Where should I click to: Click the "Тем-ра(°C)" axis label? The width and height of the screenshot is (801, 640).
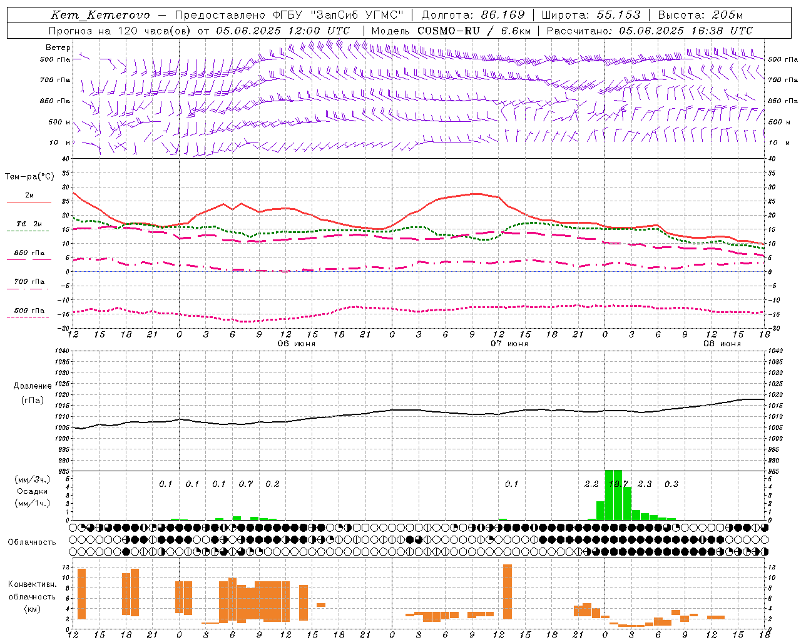(30, 177)
